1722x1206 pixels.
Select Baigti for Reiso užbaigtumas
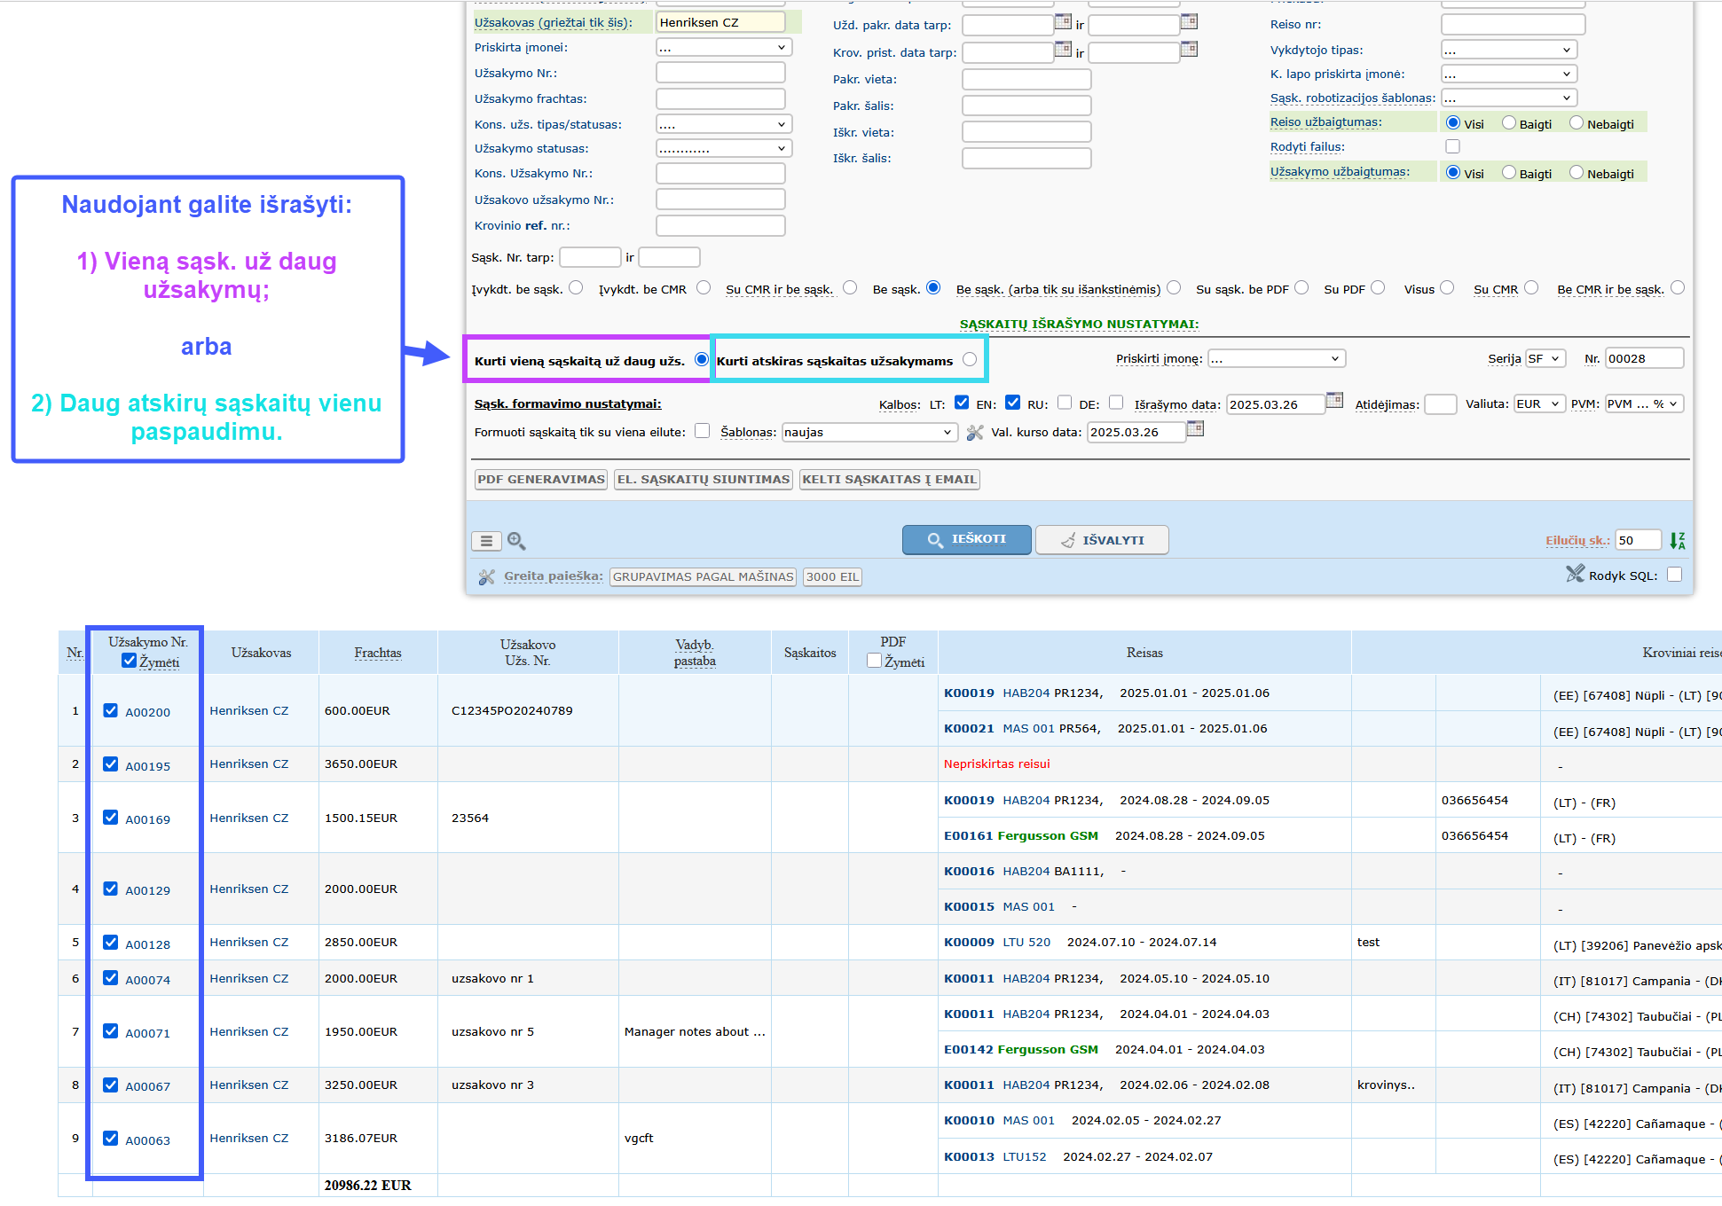pyautogui.click(x=1509, y=123)
